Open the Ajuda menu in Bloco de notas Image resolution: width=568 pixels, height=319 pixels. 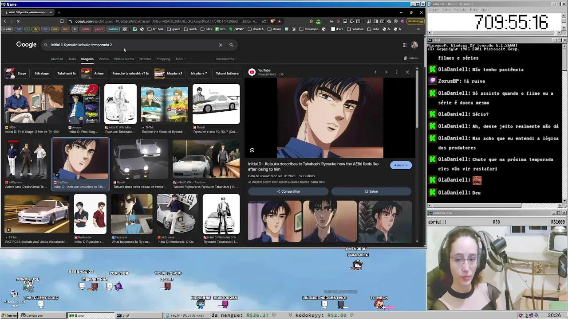[x=485, y=10]
